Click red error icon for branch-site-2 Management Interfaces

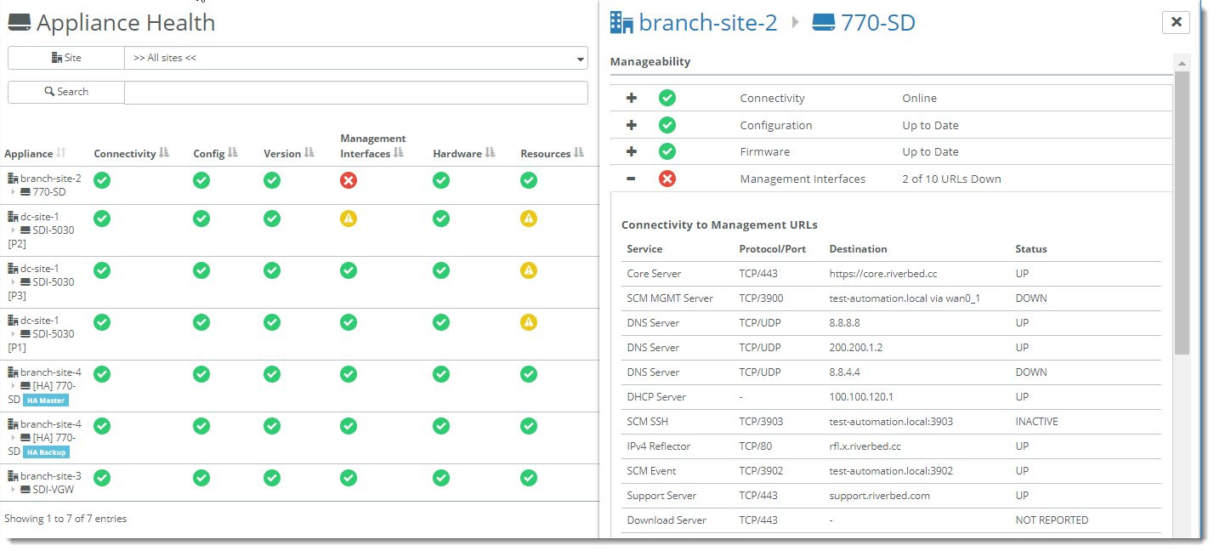tap(349, 180)
